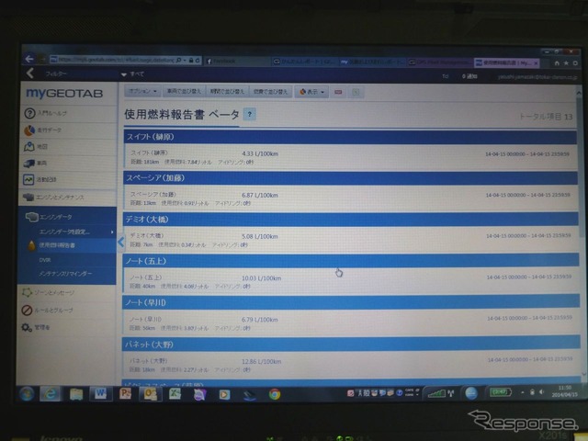Viewport: 588px width, 441px height.
Task: Open the DVIR menu item
Action: click(45, 260)
